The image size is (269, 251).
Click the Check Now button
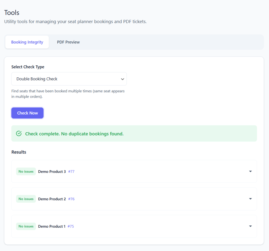tap(27, 113)
